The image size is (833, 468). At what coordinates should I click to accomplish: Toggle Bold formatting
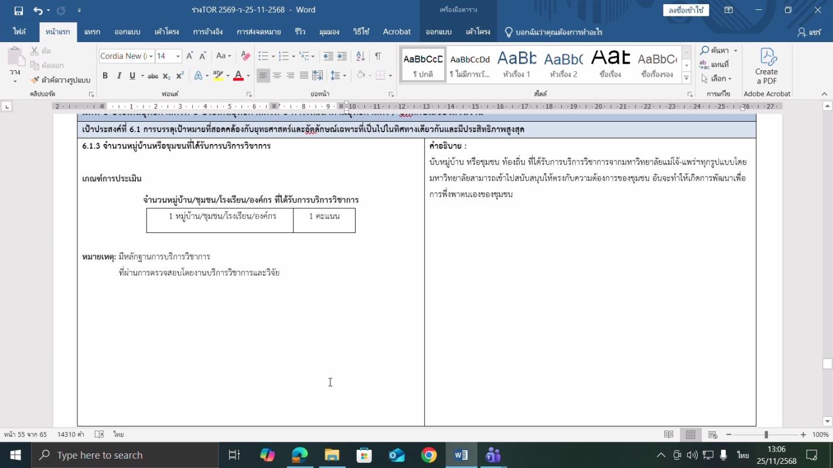click(105, 75)
